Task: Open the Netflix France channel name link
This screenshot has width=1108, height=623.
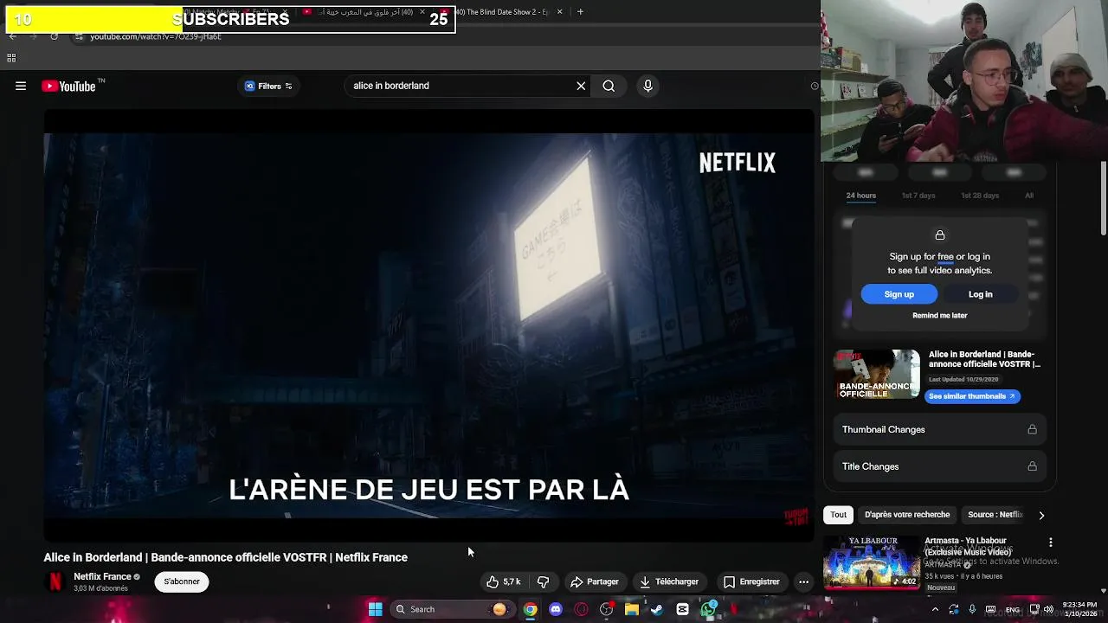Action: coord(102,576)
